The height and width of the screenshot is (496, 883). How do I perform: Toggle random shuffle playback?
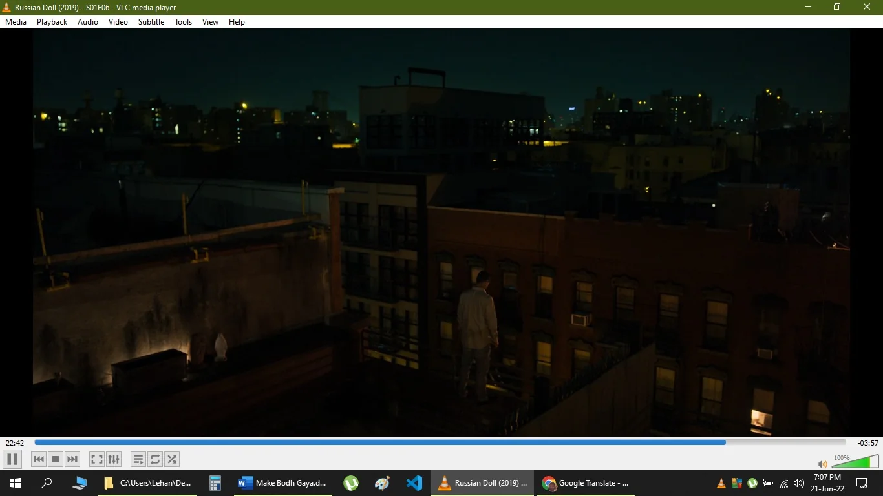pyautogui.click(x=172, y=459)
